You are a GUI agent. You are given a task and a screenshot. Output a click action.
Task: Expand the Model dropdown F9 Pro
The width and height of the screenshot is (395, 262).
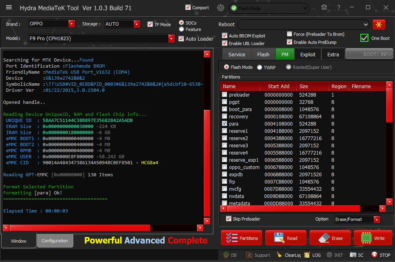(x=171, y=39)
